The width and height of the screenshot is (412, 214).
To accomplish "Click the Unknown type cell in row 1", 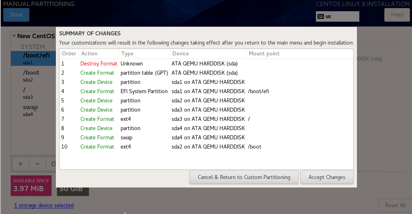I will [132, 64].
